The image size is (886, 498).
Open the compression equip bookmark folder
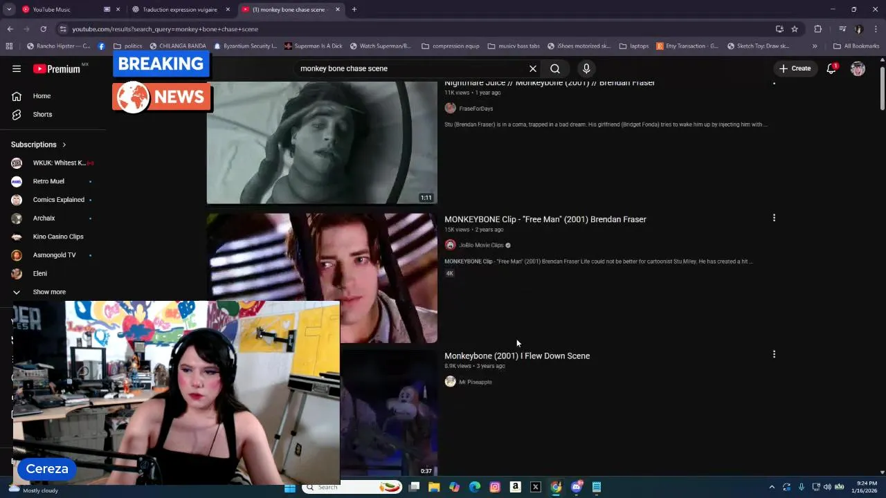coord(451,46)
